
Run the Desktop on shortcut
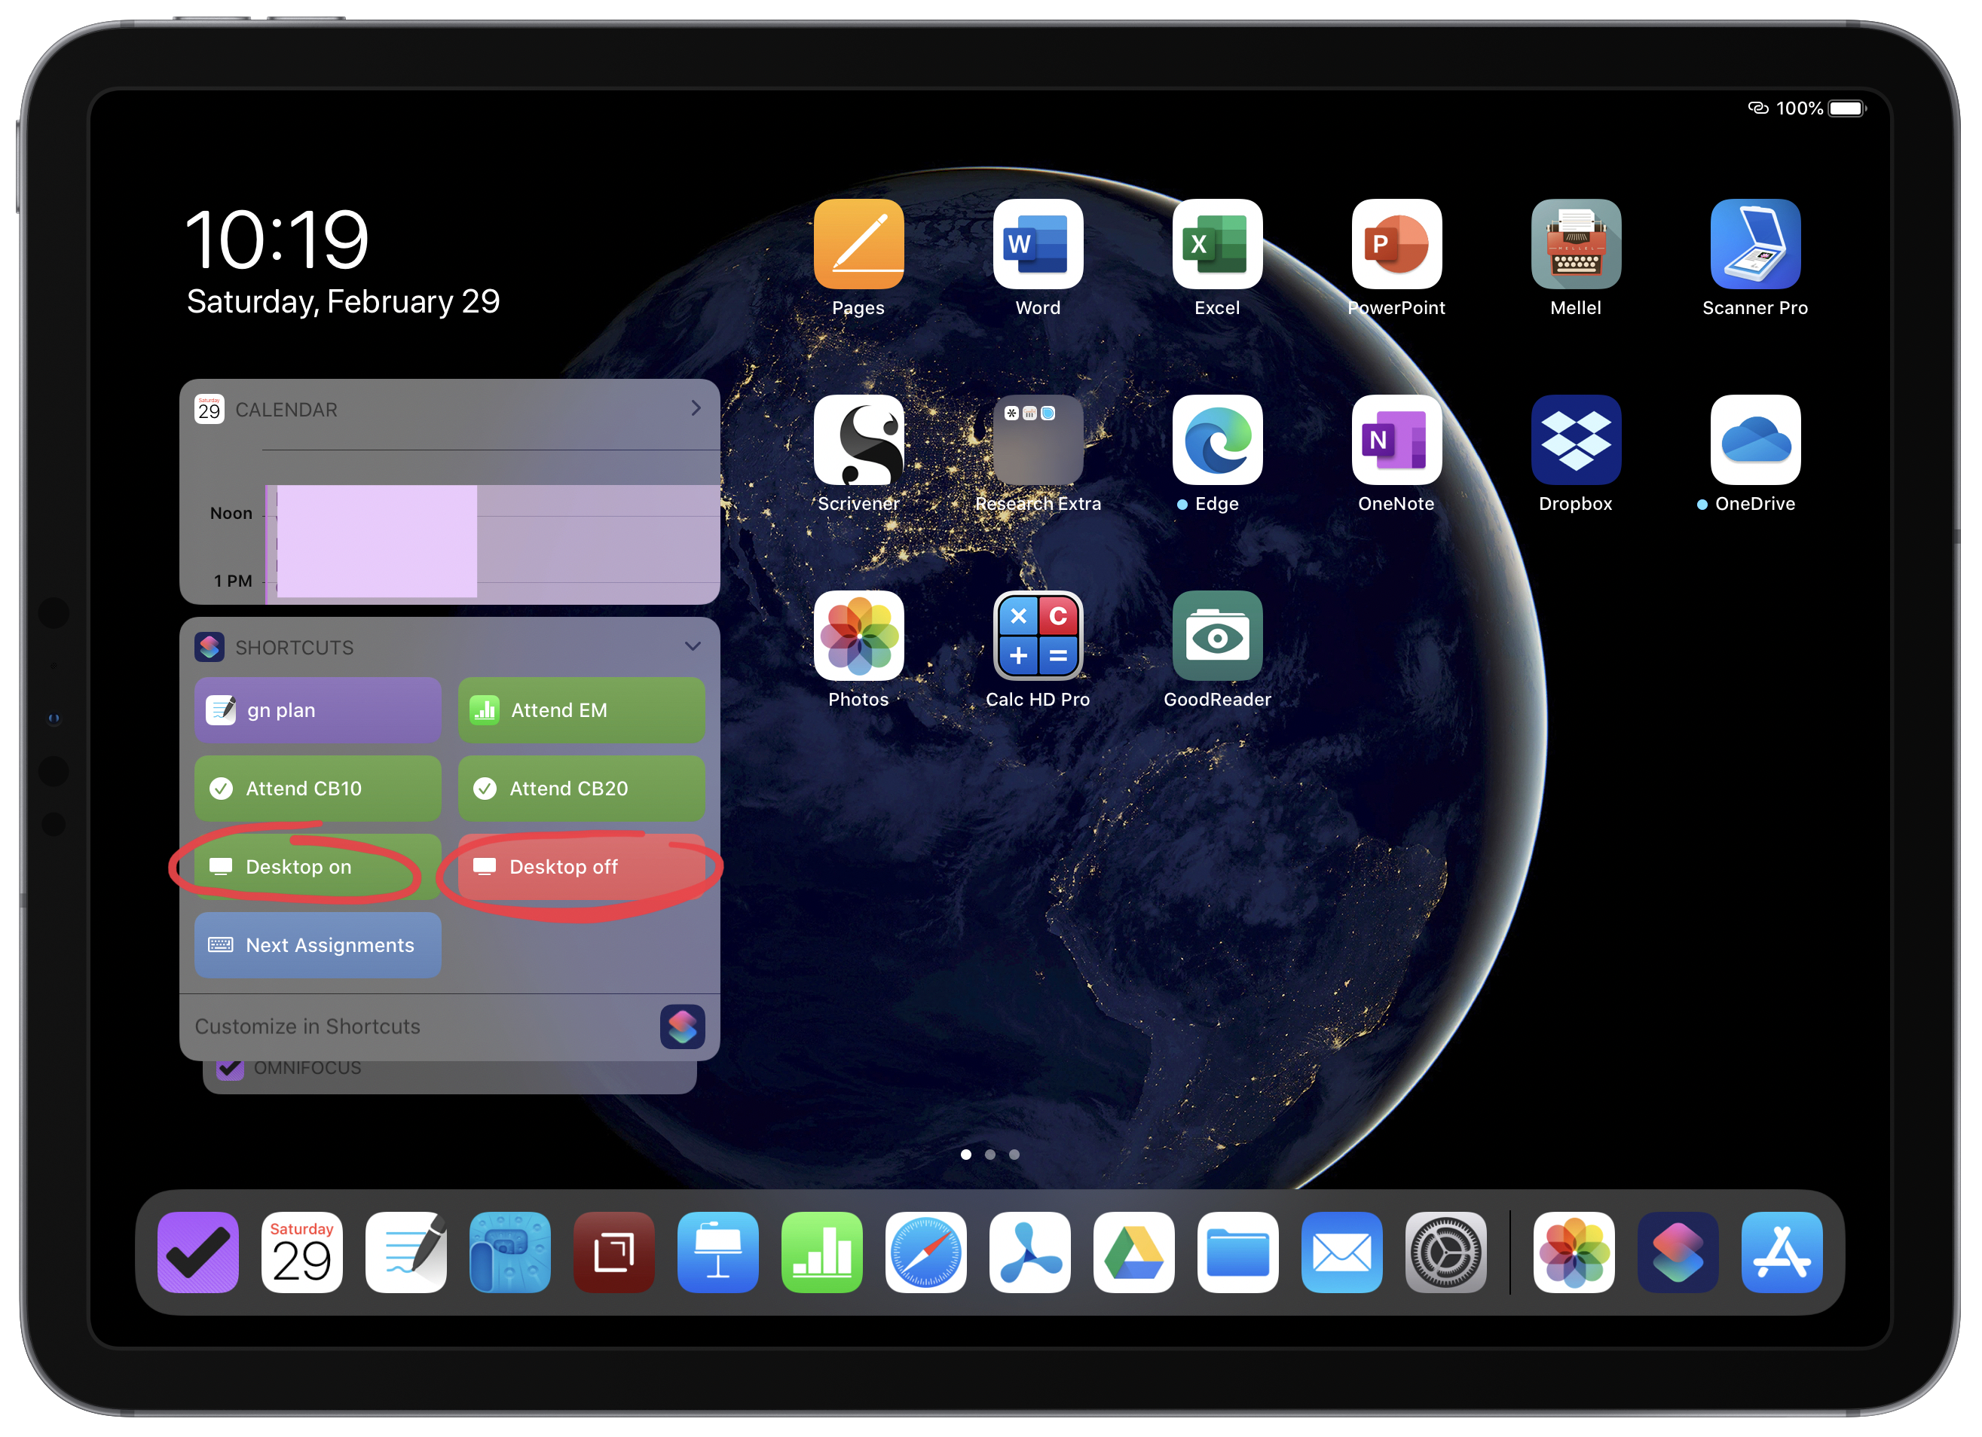317,867
